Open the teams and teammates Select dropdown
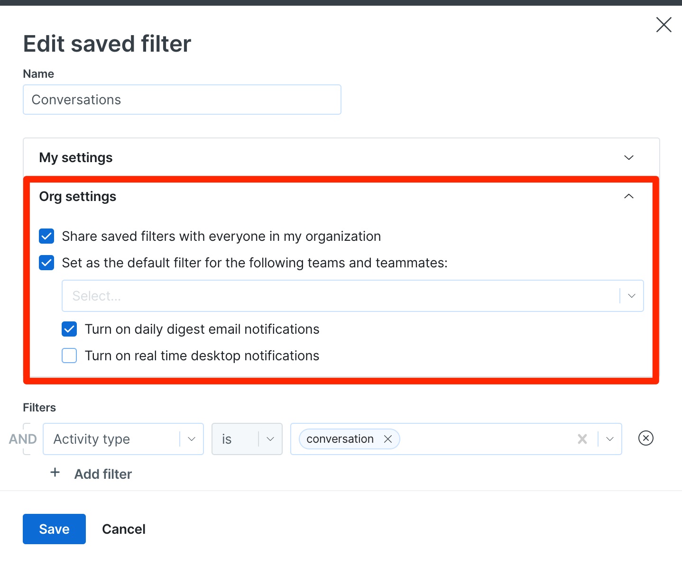 point(352,296)
